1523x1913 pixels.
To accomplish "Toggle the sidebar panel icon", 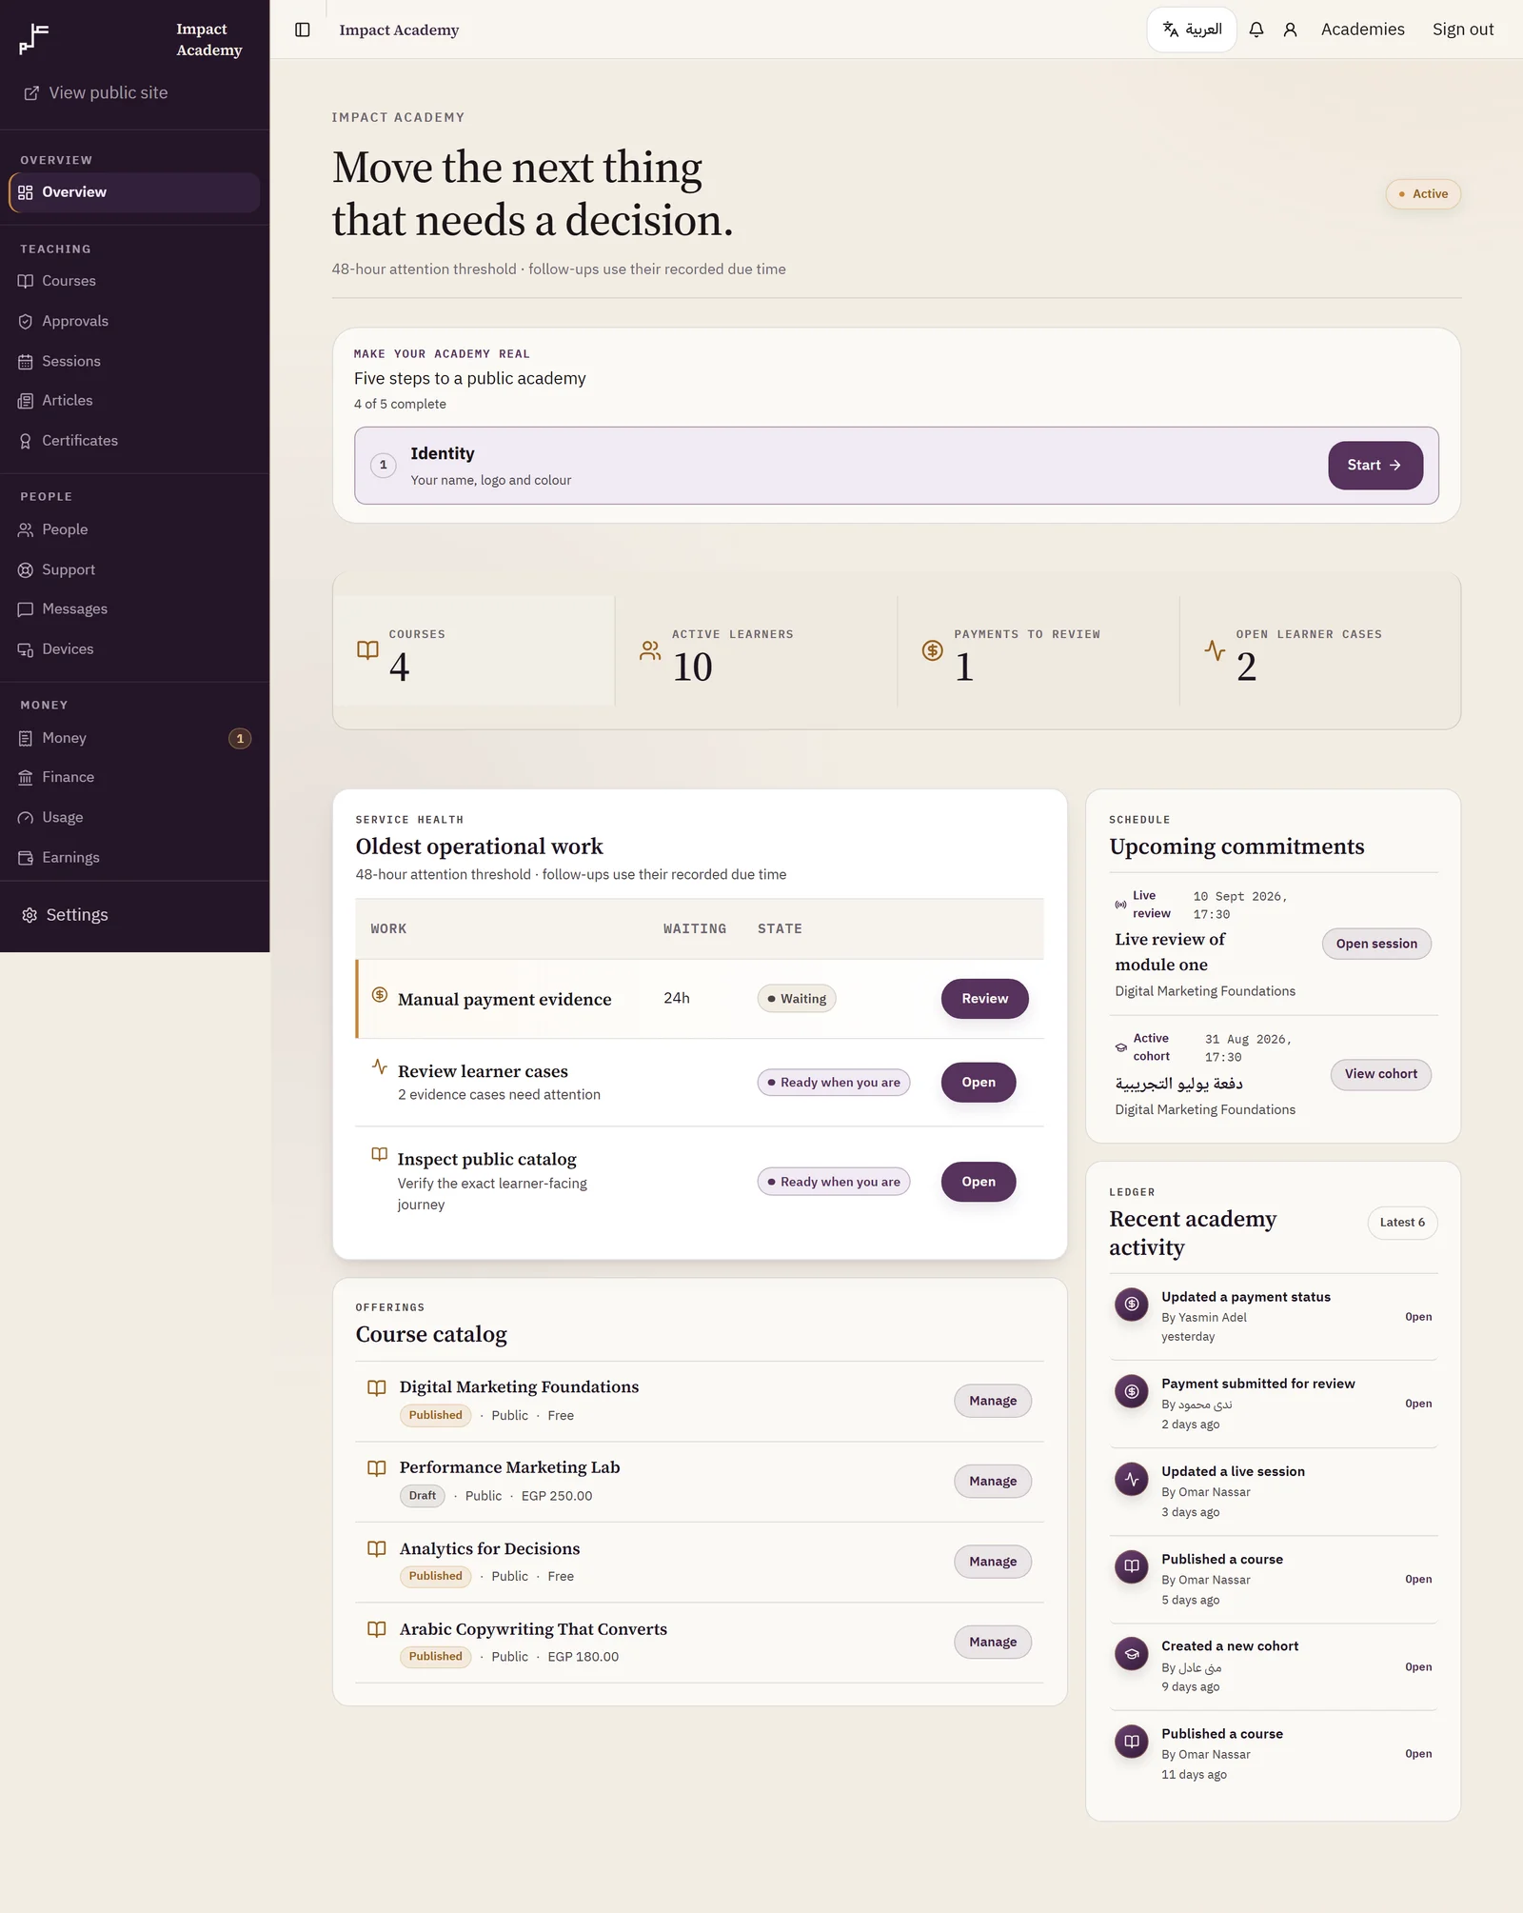I will (303, 30).
